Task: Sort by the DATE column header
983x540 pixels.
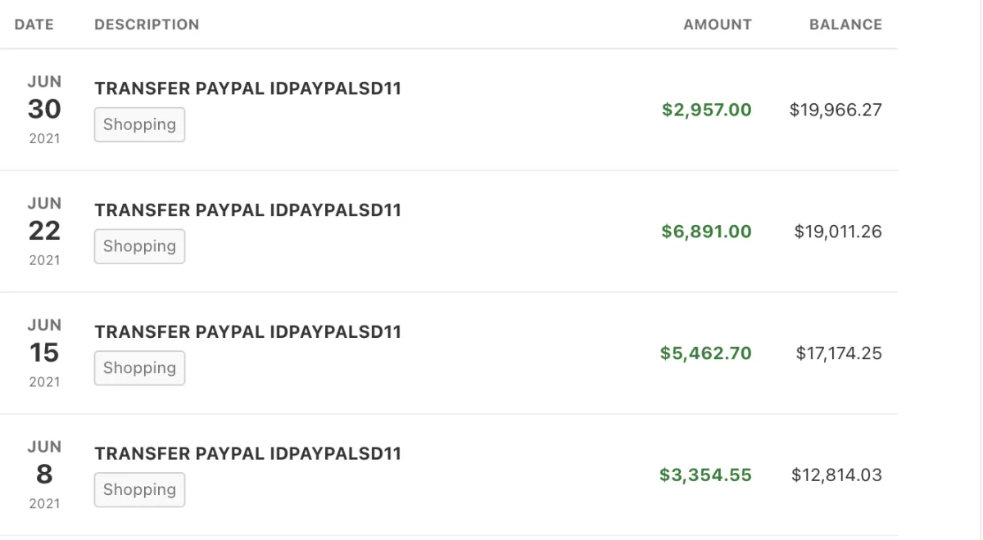Action: (x=34, y=25)
